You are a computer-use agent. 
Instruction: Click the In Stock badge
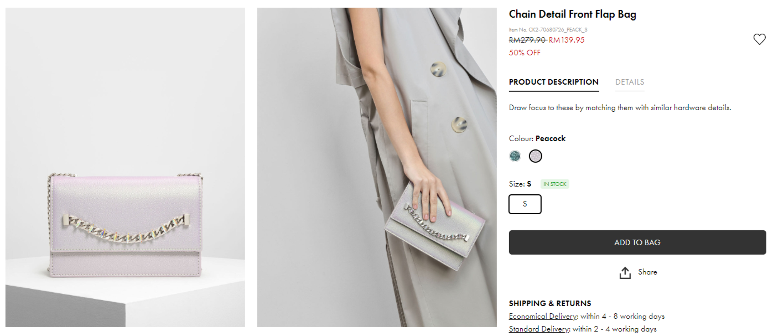click(x=555, y=184)
